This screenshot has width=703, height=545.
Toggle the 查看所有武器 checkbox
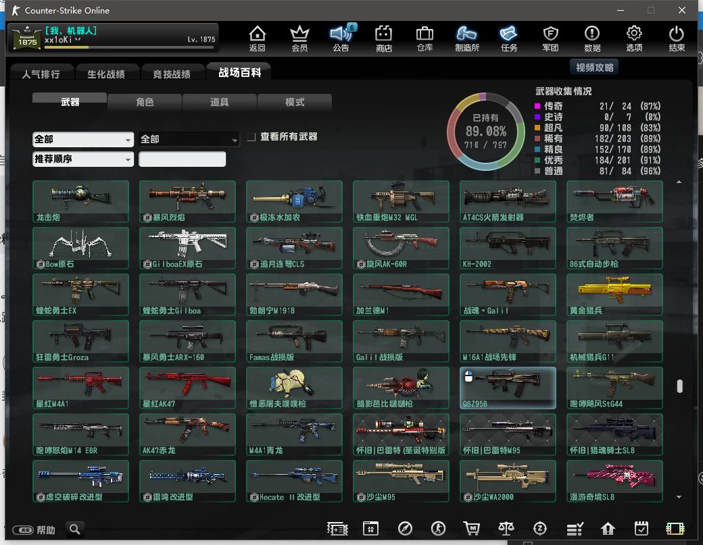[x=251, y=136]
